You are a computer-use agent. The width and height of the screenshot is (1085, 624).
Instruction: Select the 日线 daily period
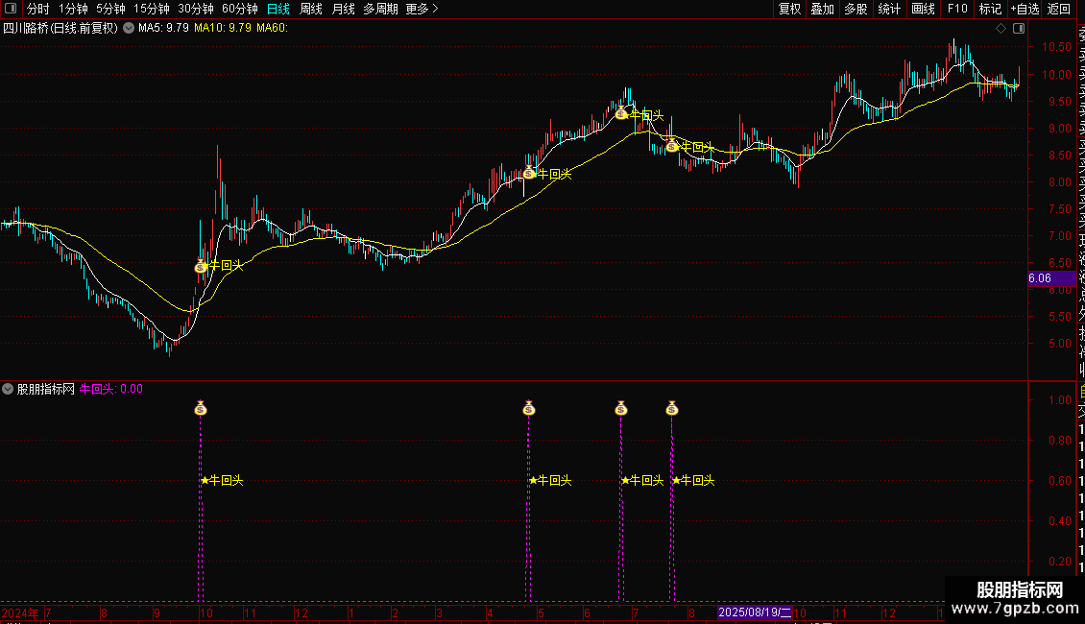tap(278, 9)
